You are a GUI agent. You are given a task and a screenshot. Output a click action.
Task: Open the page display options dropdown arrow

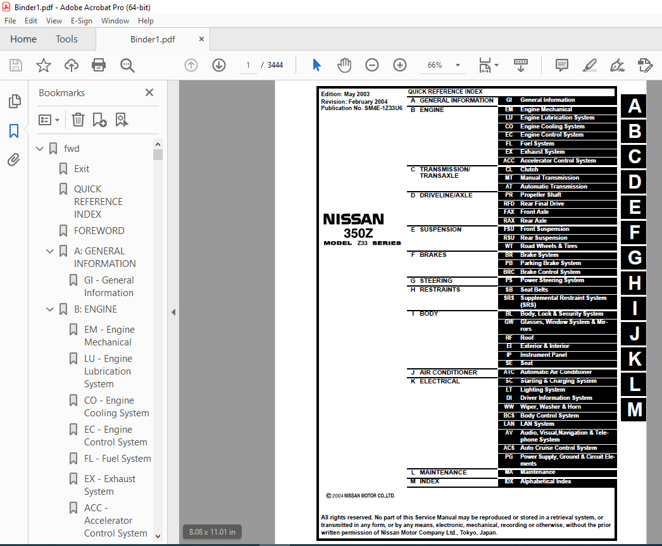point(496,65)
